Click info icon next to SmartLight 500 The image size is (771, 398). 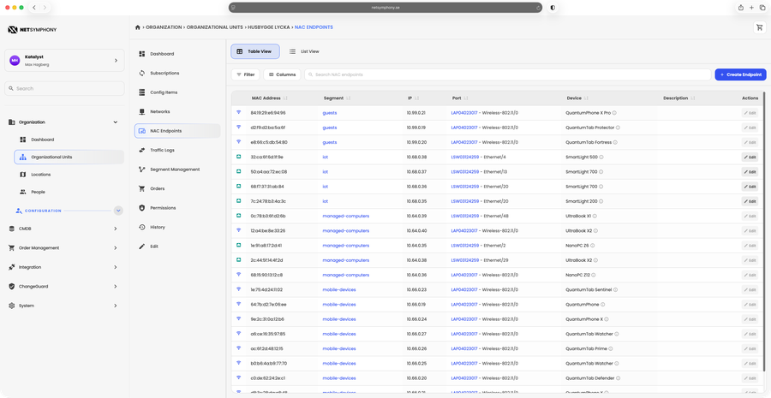pos(601,157)
